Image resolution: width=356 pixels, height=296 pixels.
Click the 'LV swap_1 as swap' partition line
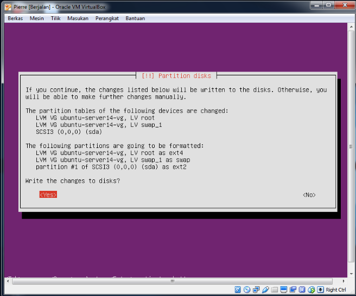pyautogui.click(x=113, y=160)
